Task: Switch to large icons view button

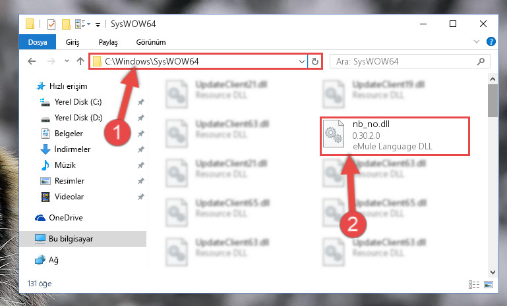Action: pyautogui.click(x=489, y=284)
